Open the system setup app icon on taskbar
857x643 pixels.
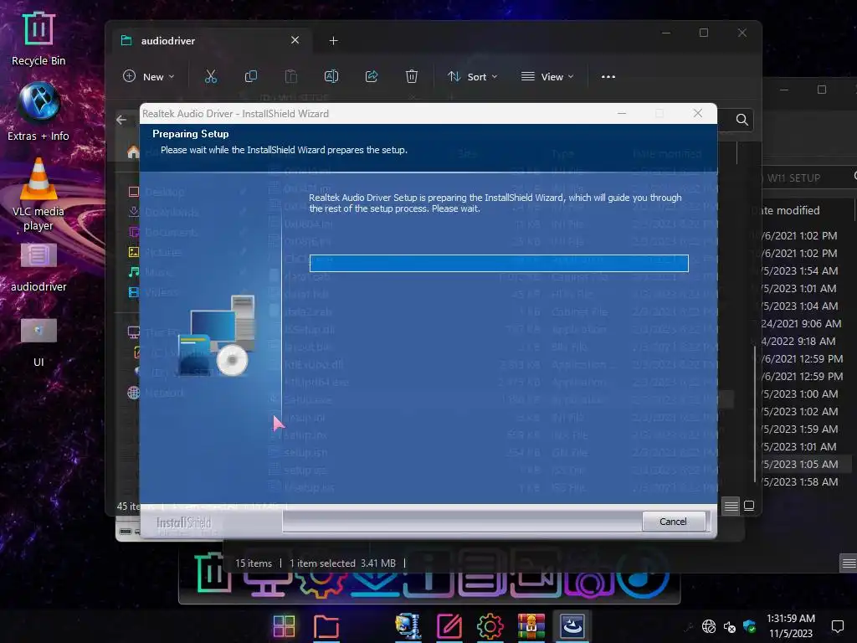(x=408, y=626)
